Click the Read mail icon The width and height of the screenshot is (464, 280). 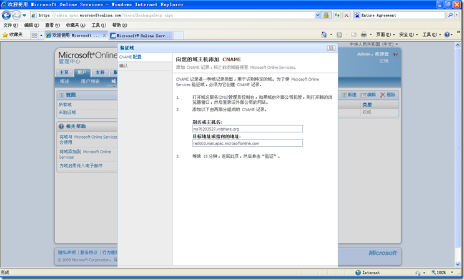pyautogui.click(x=353, y=34)
